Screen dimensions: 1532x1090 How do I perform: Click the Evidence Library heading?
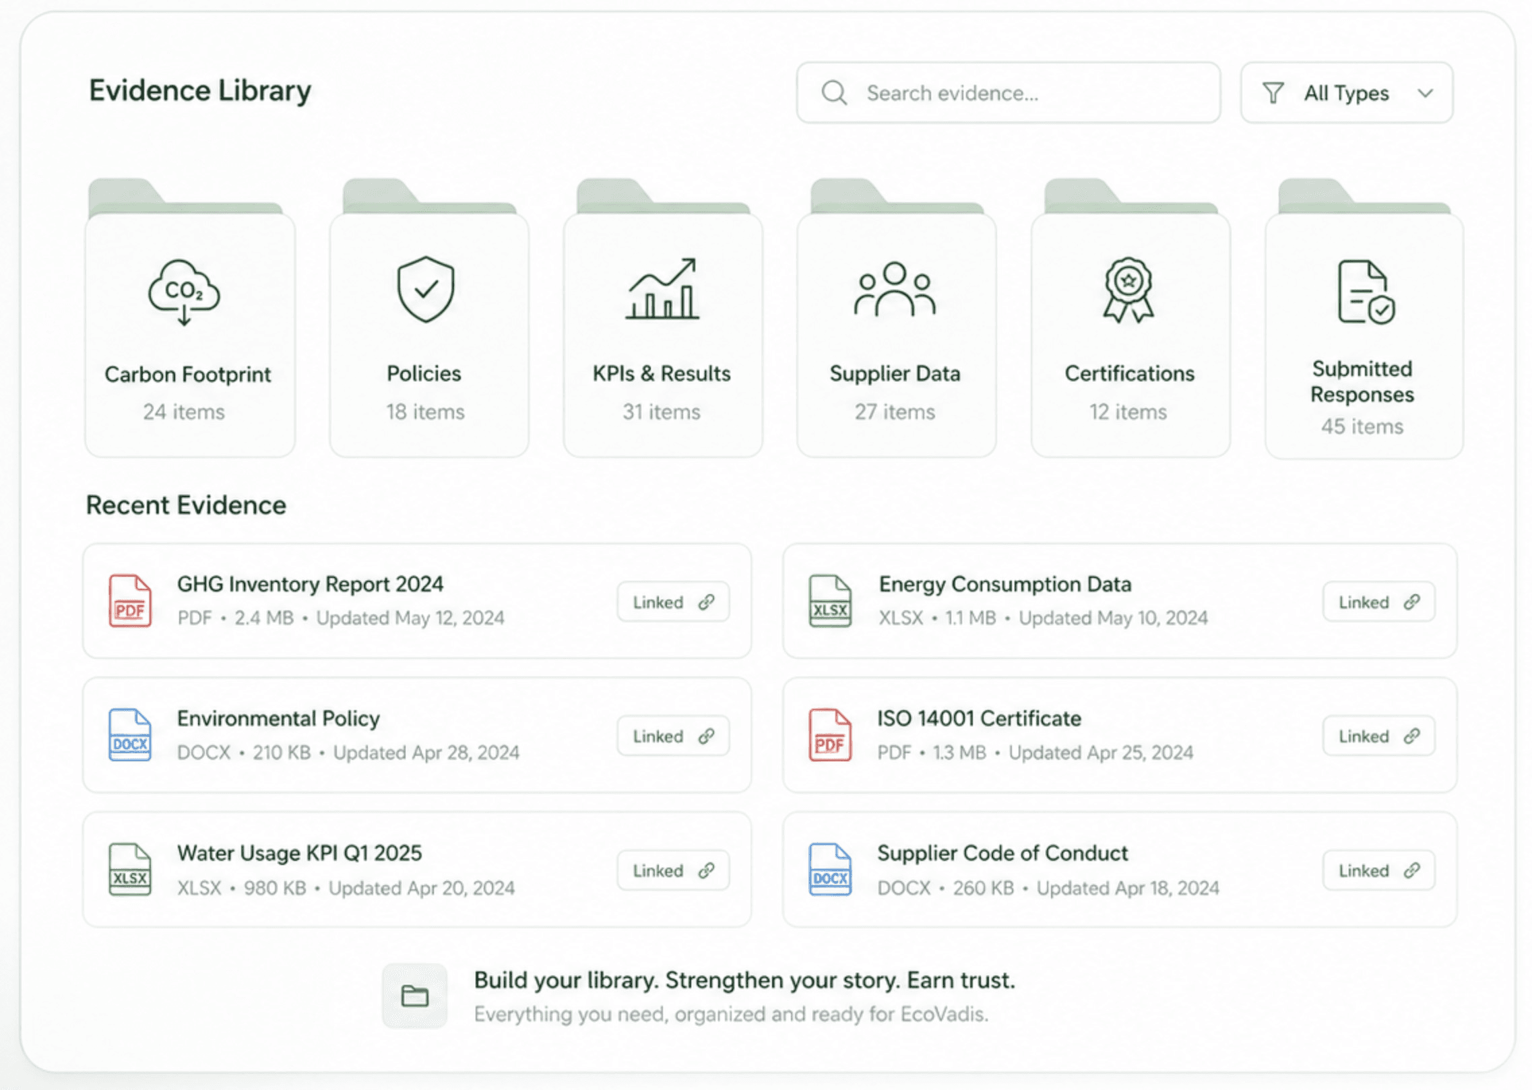(x=200, y=91)
